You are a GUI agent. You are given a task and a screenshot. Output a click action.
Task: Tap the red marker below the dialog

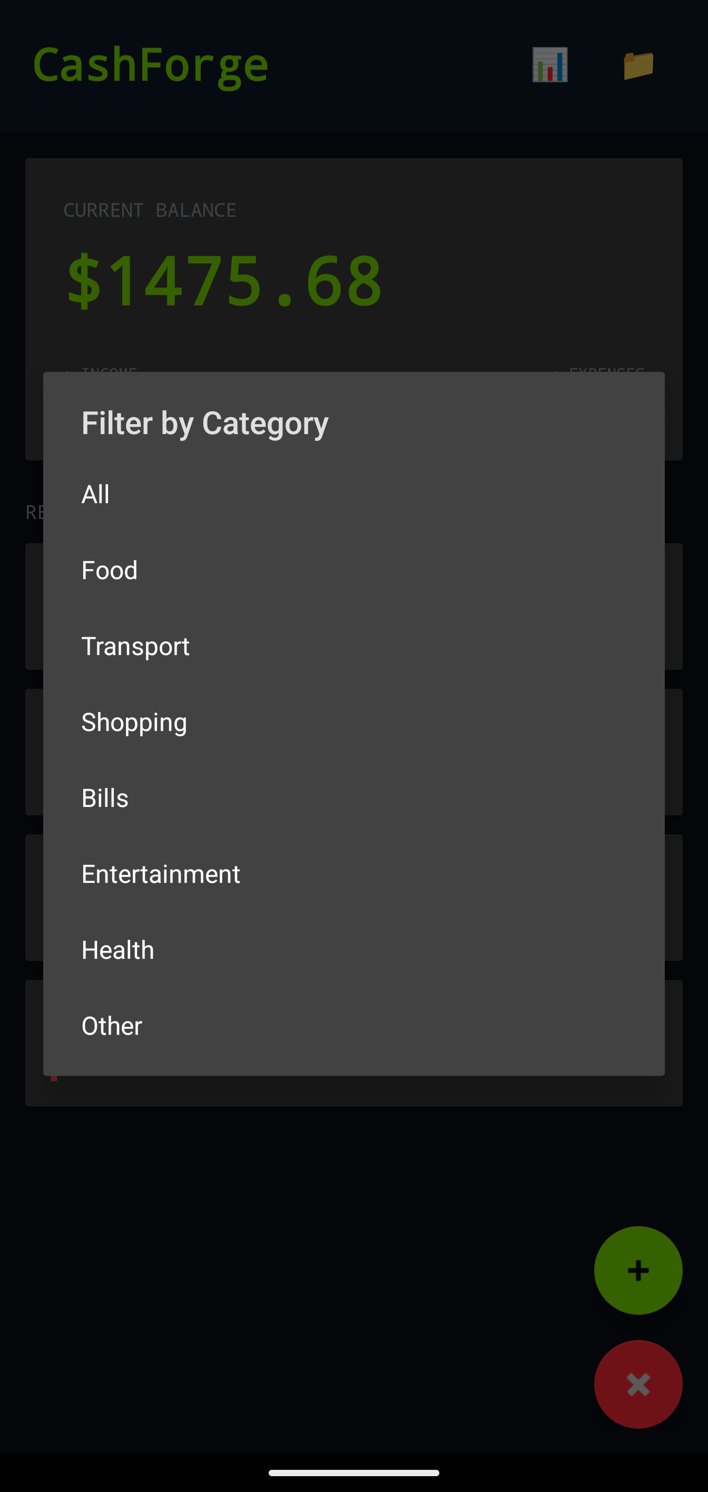(x=54, y=1079)
